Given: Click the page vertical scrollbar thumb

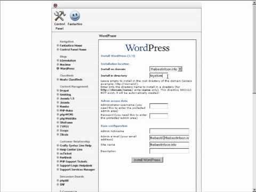Looking at the screenshot, I should coord(254,49).
